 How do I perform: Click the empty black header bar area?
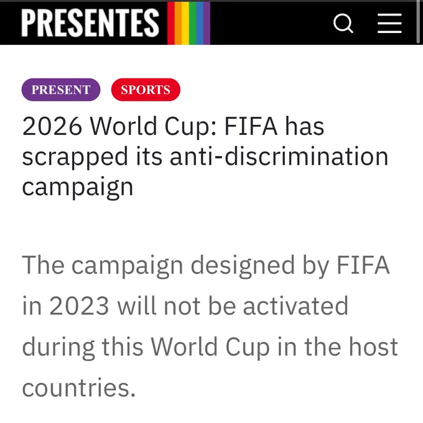click(x=270, y=23)
